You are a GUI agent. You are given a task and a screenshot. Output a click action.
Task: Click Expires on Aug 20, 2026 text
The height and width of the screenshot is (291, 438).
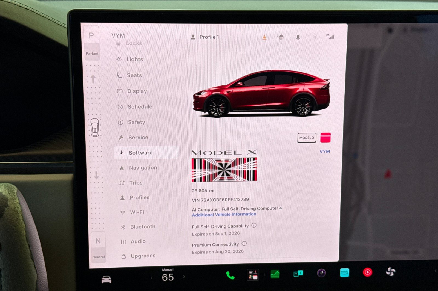[x=218, y=252]
